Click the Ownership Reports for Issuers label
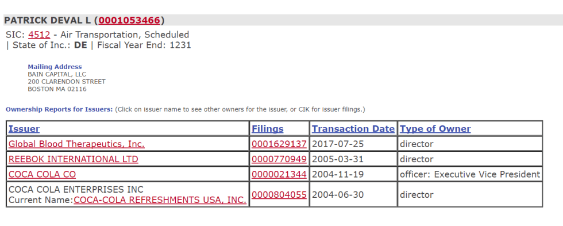Image resolution: width=563 pixels, height=226 pixels. (59, 110)
